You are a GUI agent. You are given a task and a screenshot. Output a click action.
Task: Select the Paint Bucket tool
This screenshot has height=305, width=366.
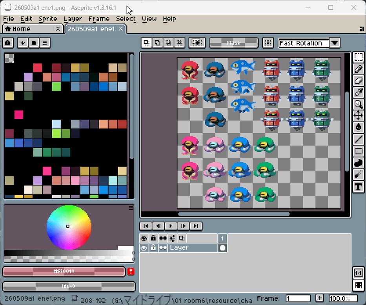coord(358,127)
